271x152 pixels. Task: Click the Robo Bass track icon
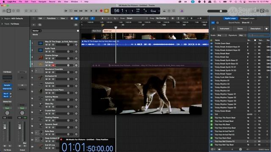[x=41, y=133]
